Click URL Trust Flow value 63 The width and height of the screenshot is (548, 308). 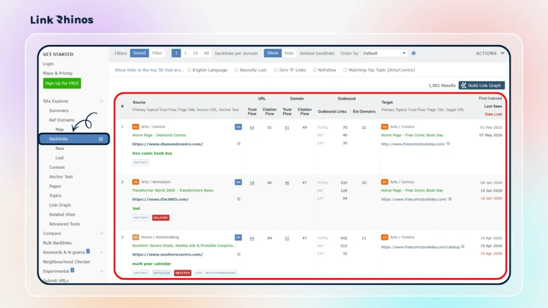252,127
